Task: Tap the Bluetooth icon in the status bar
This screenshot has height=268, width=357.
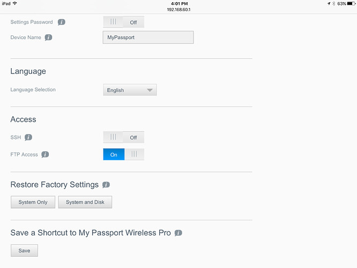Action: coord(334,4)
